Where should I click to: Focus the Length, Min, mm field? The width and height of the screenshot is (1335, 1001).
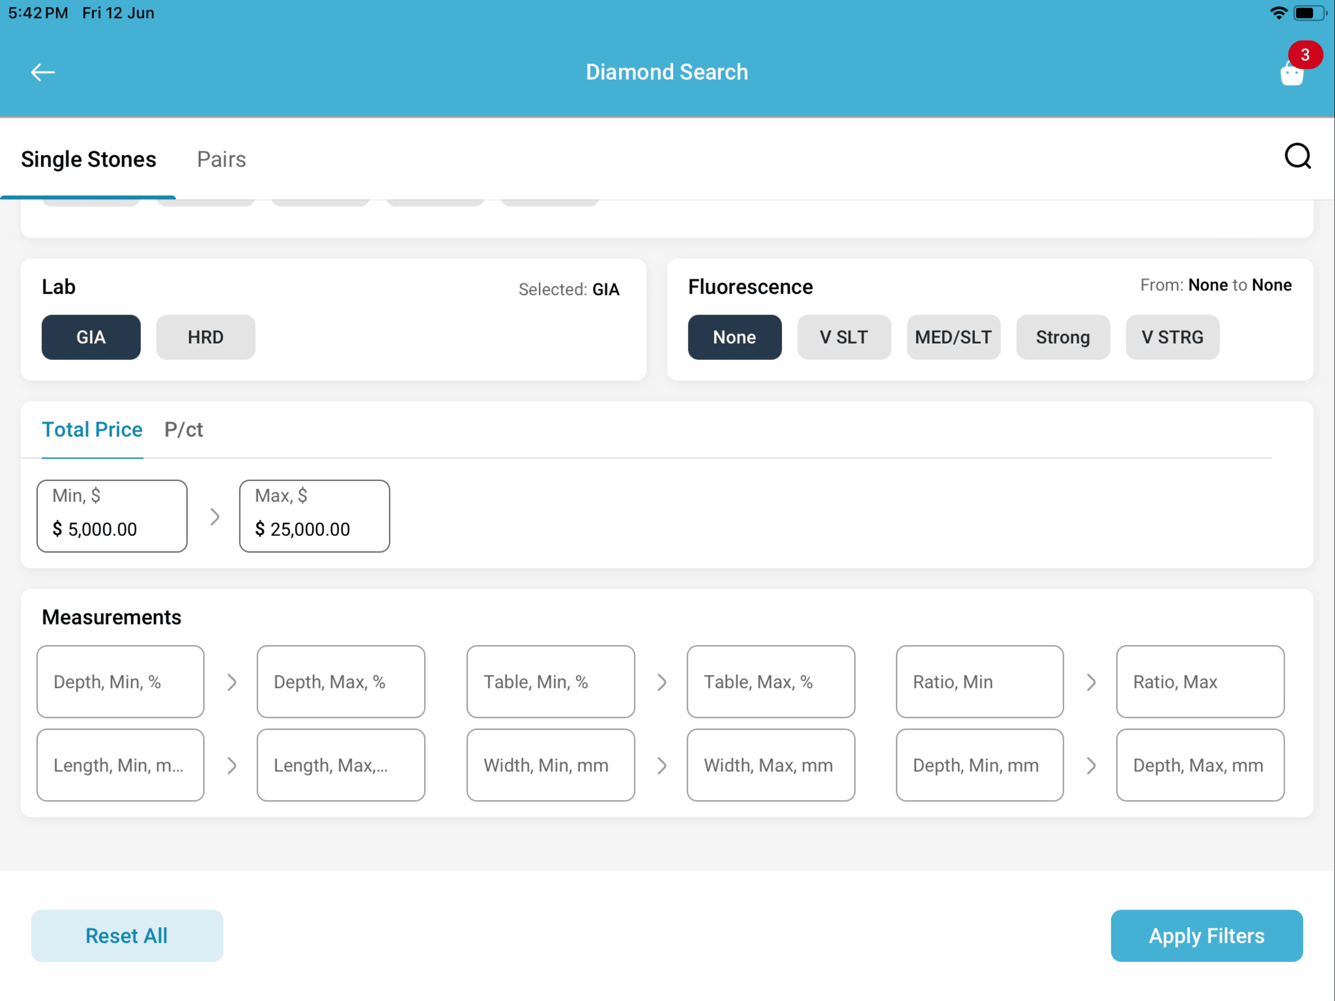coord(120,764)
